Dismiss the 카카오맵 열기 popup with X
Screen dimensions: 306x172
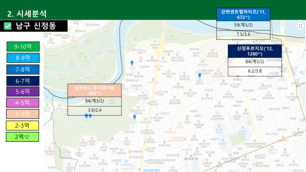pyautogui.click(x=164, y=171)
